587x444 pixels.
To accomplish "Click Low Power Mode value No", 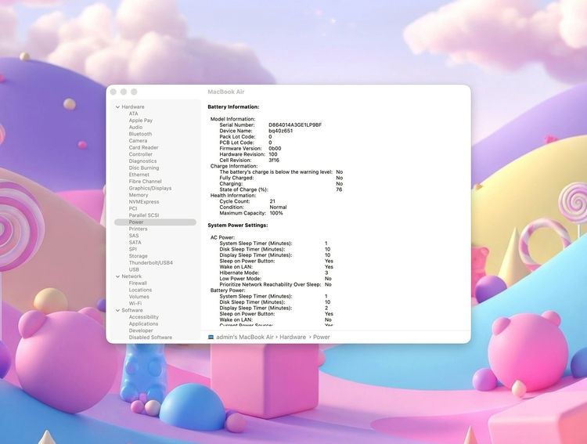I will pos(328,279).
